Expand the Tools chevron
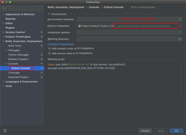 pos(3,86)
